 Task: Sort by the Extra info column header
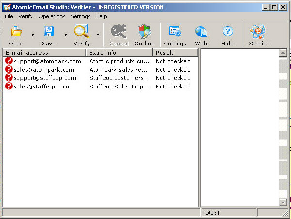click(x=119, y=53)
